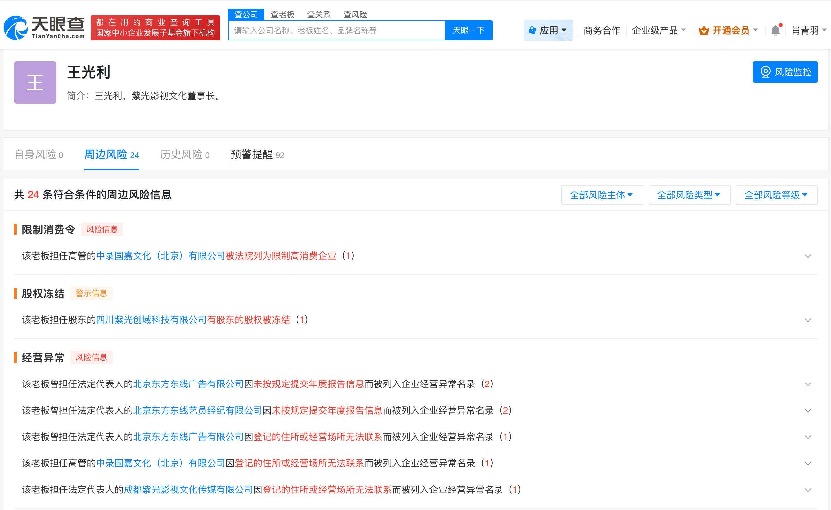Open the 应用 apps menu

547,30
